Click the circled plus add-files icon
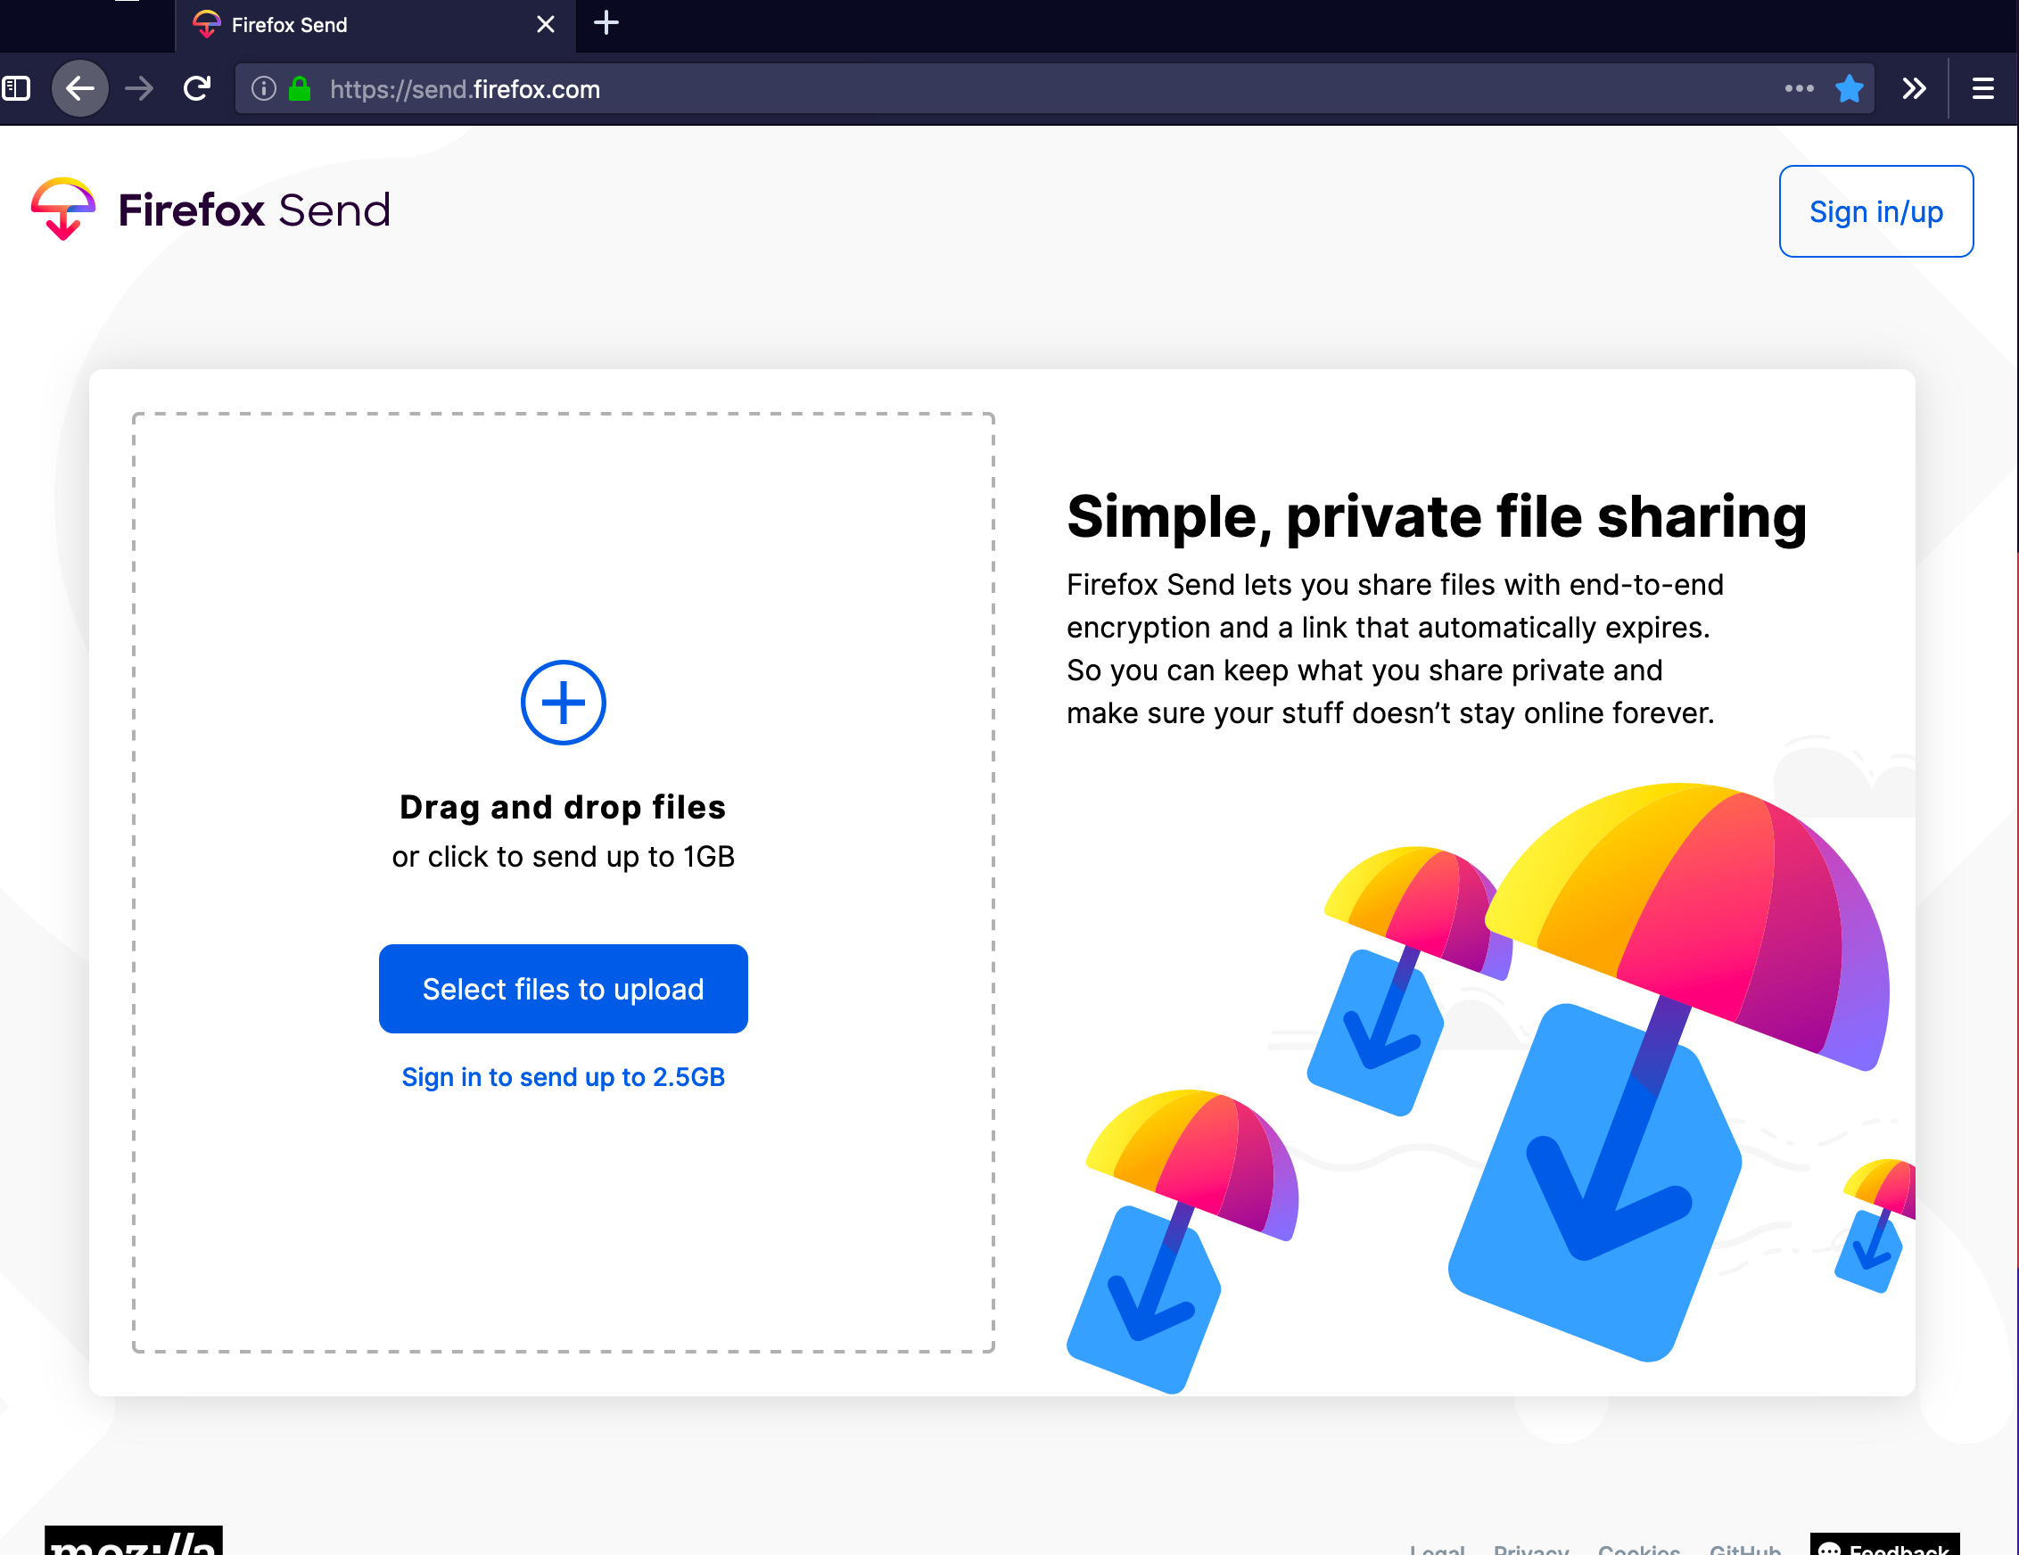Screen dimensions: 2019x1555 point(563,703)
